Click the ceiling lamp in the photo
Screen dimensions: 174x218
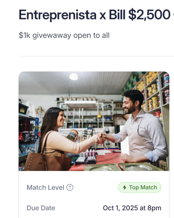[74, 77]
